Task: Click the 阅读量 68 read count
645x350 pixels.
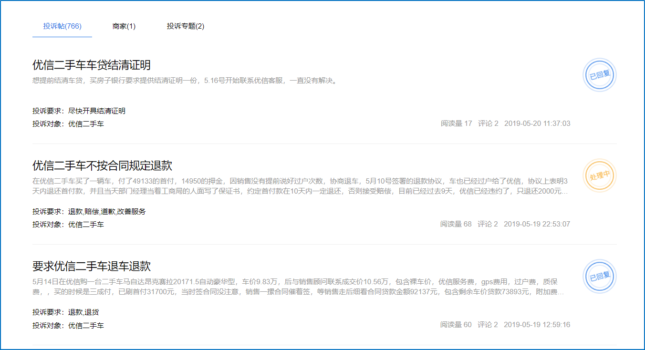Action: tap(456, 224)
